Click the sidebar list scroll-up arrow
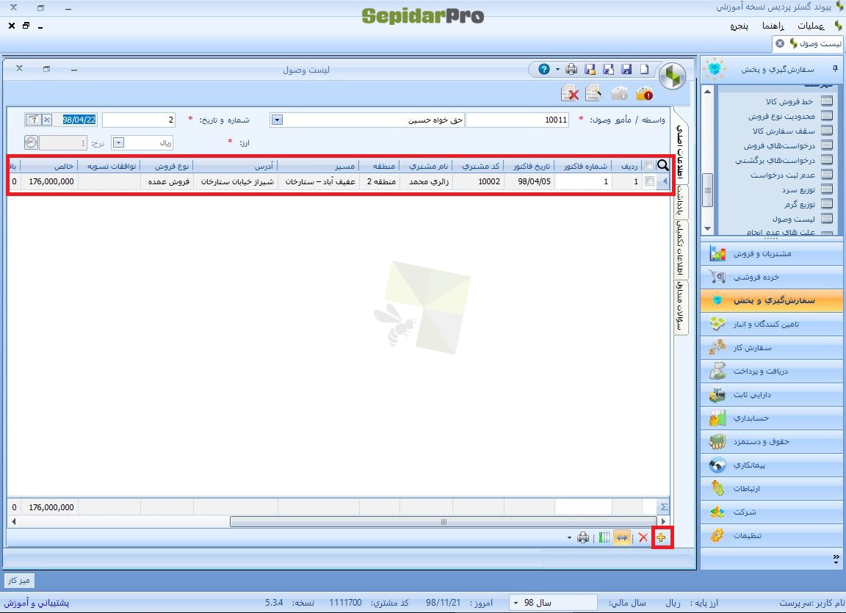 tap(707, 91)
